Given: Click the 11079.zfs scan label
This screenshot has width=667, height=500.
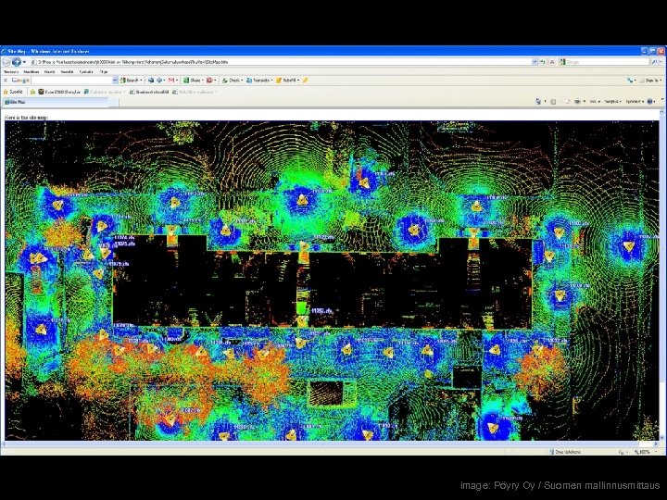Looking at the screenshot, I should click(x=119, y=264).
